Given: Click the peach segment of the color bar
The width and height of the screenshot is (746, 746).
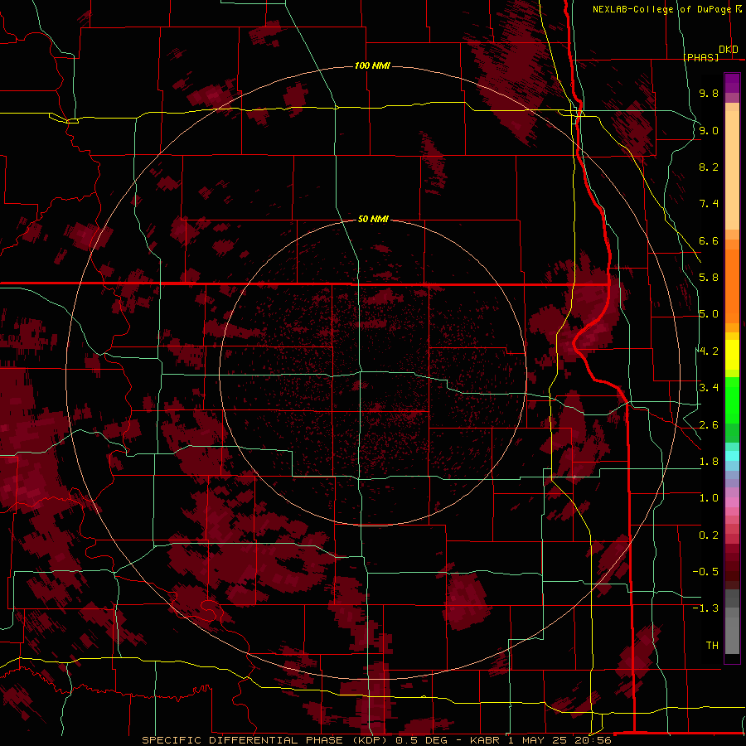Looking at the screenshot, I should click(732, 170).
